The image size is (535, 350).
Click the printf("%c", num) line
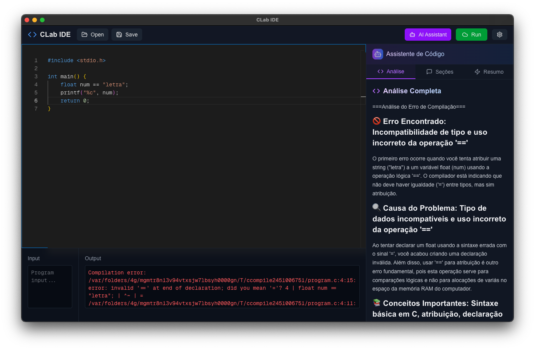pos(89,92)
